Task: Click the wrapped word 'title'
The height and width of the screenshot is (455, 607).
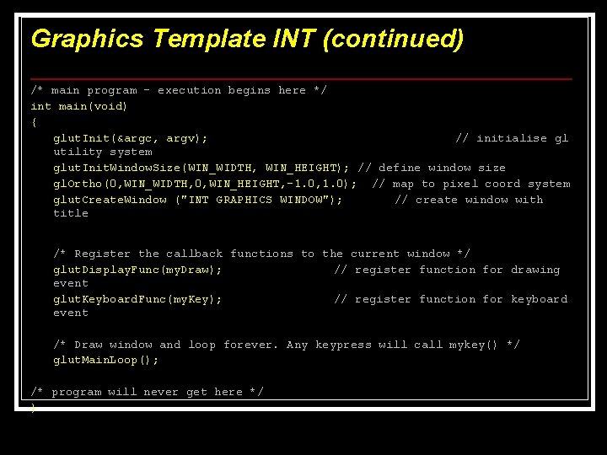Action: point(71,213)
